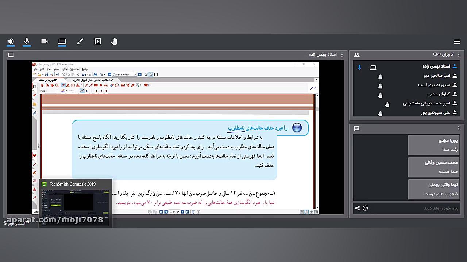The image size is (467, 262).
Task: Go to the next page with forward arrow
Action: click(182, 212)
